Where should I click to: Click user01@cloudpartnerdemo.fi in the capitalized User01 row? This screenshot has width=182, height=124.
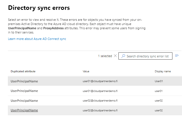pos(100,81)
